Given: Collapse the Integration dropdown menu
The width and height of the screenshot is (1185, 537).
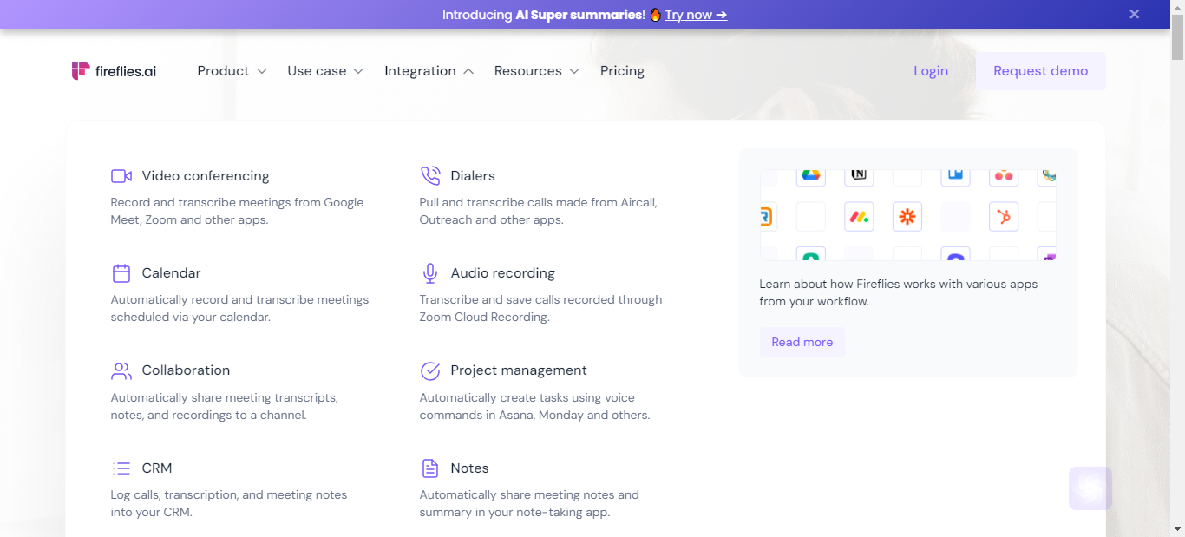Looking at the screenshot, I should (x=429, y=71).
